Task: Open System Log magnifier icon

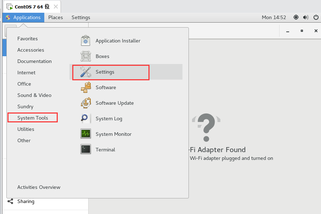Action: point(86,118)
